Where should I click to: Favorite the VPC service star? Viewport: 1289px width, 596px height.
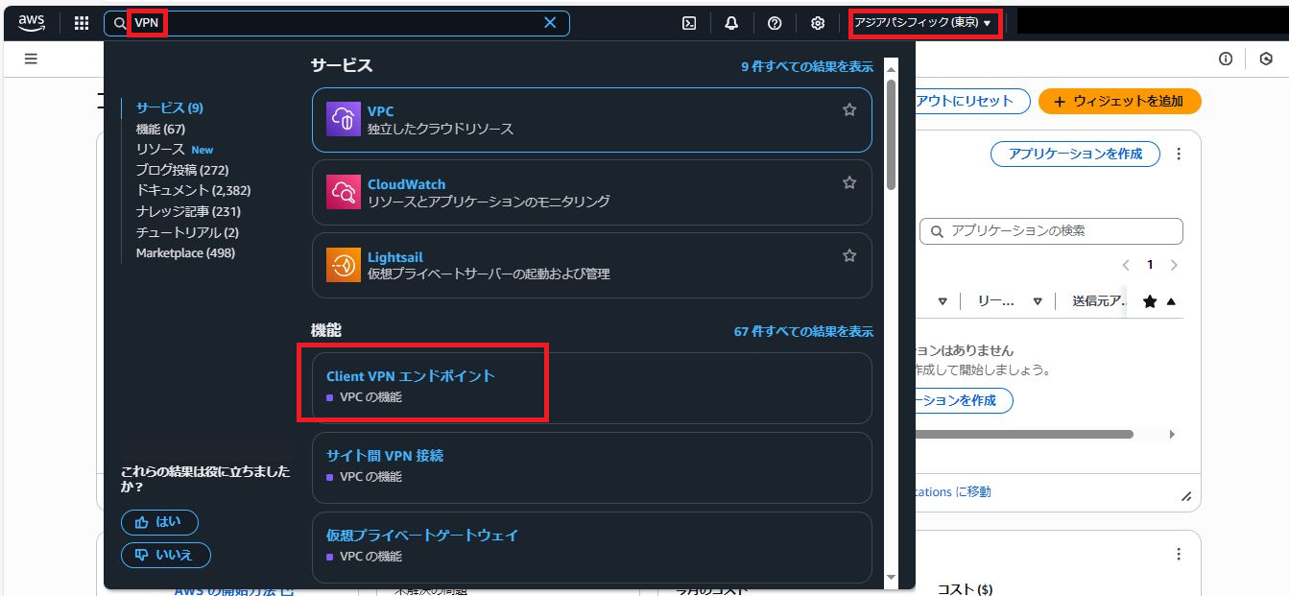849,110
